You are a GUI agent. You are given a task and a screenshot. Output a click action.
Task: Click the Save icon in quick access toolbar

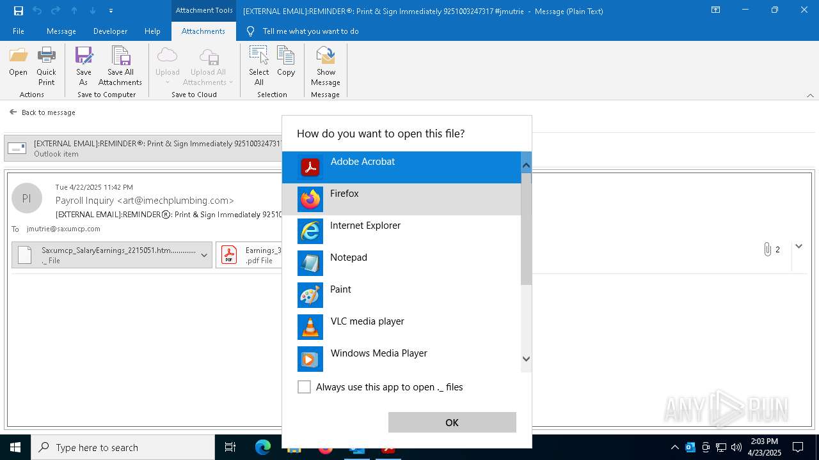click(19, 10)
